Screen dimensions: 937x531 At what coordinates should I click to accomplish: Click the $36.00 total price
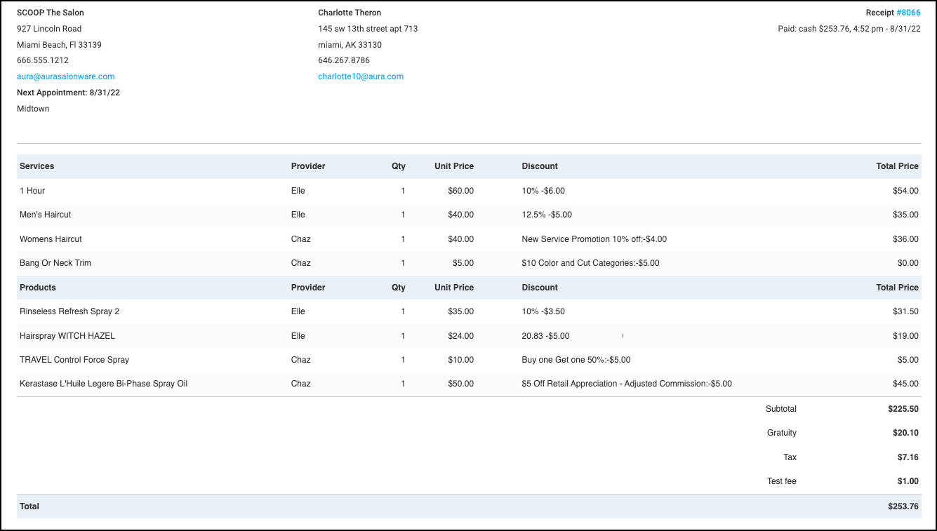pyautogui.click(x=905, y=239)
